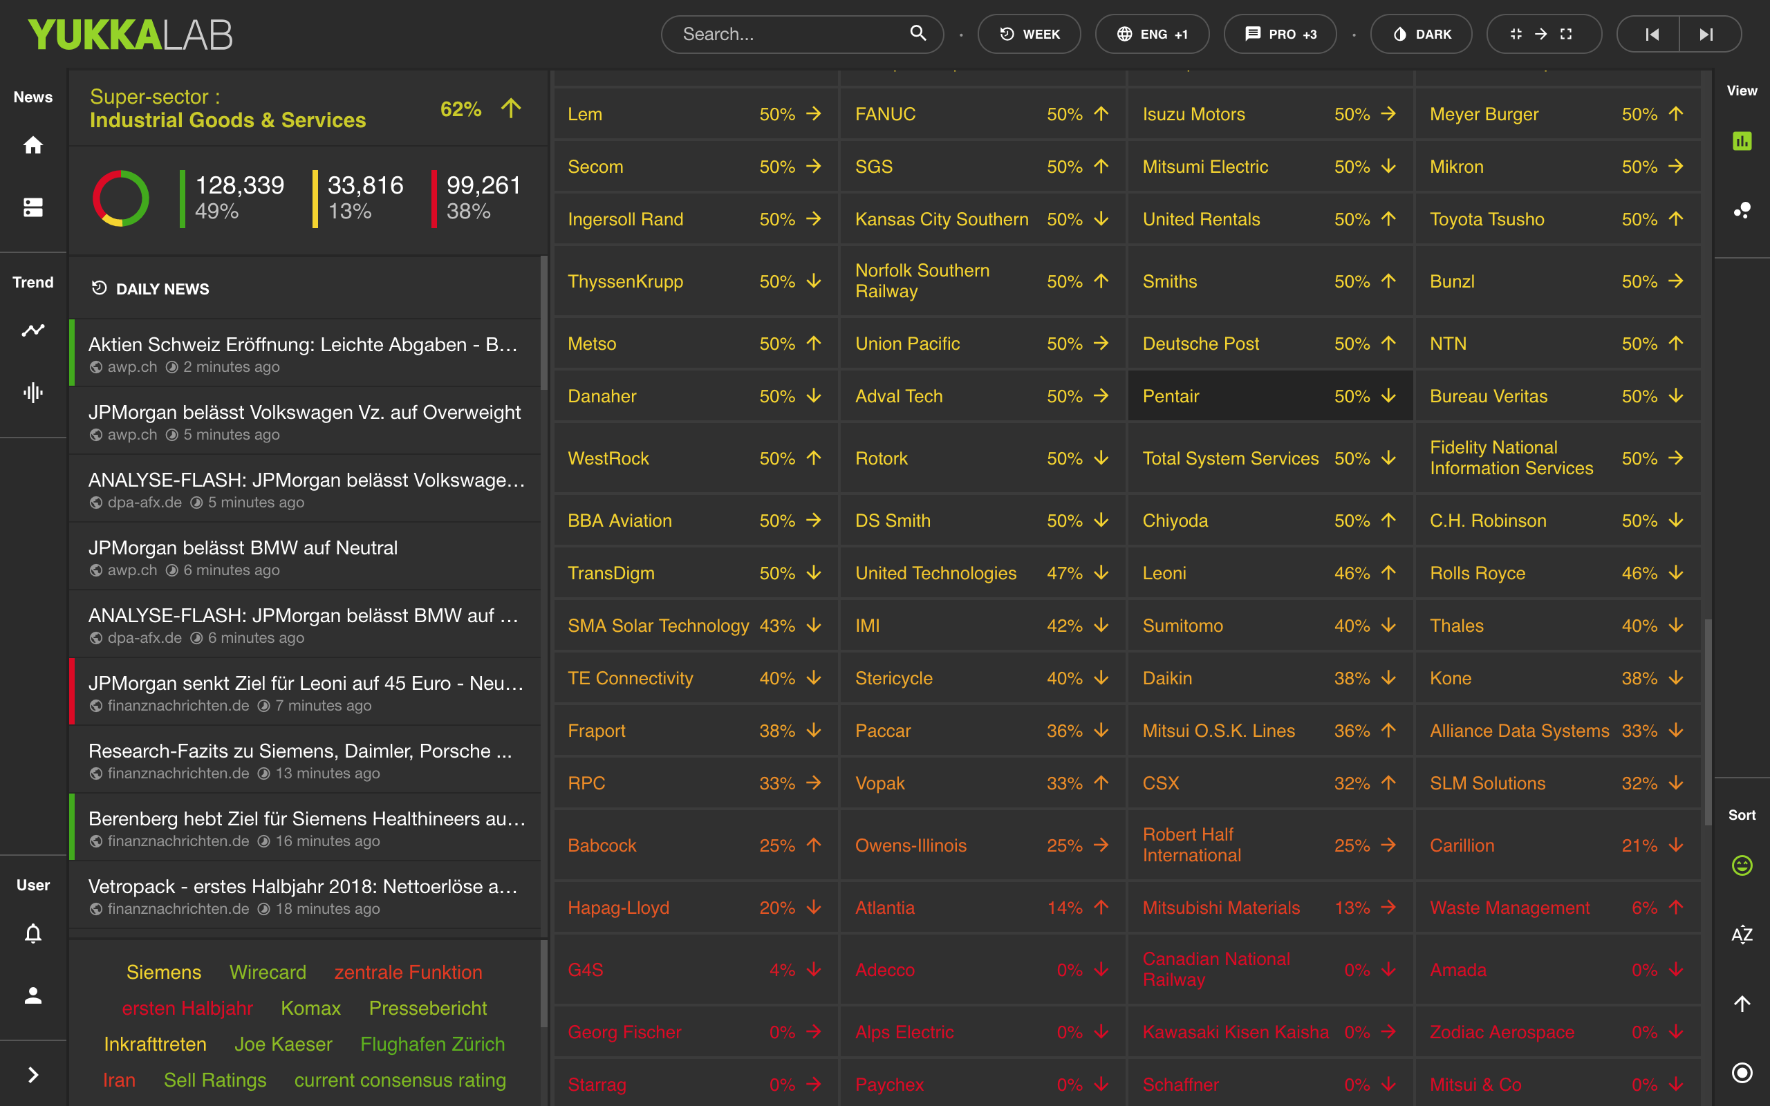Click the Industrial Goods & Services title
This screenshot has height=1106, width=1770.
pyautogui.click(x=227, y=120)
